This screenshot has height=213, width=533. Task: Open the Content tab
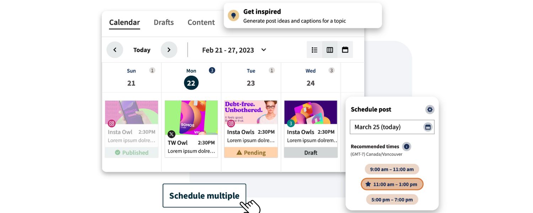pos(201,22)
